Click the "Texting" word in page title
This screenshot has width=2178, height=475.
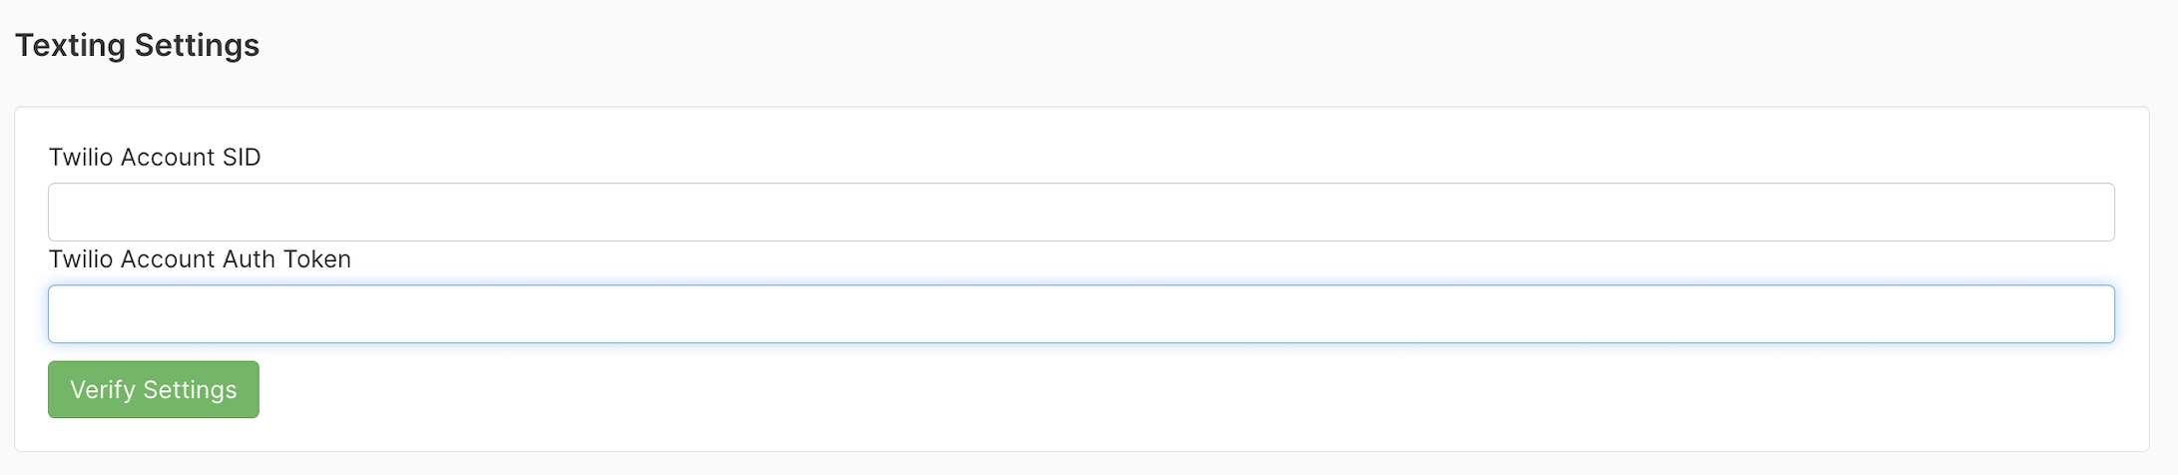(70, 45)
